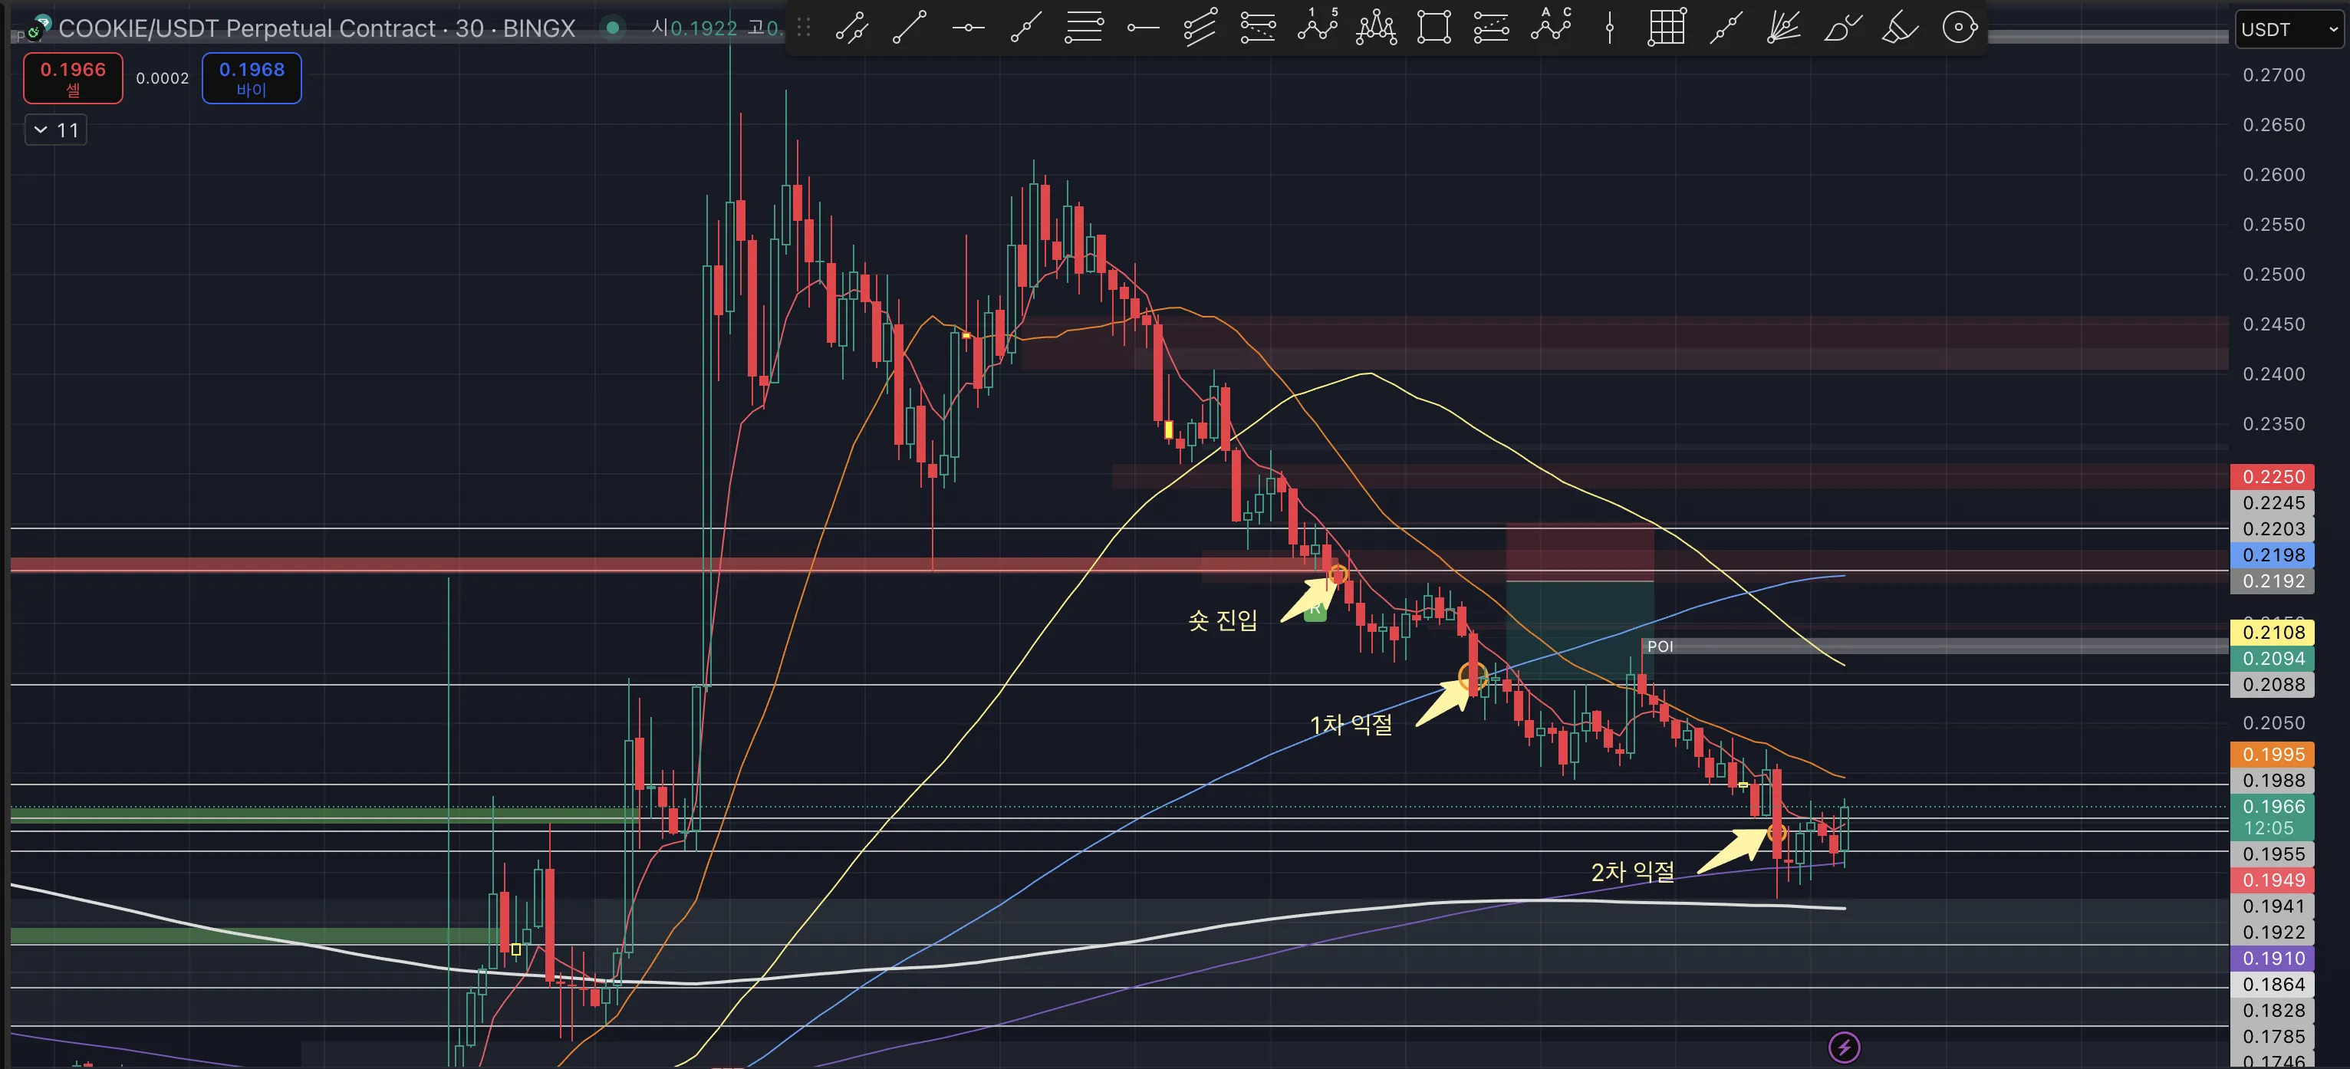Click the 12:05 countdown timer label
This screenshot has width=2350, height=1069.
pyautogui.click(x=2269, y=828)
